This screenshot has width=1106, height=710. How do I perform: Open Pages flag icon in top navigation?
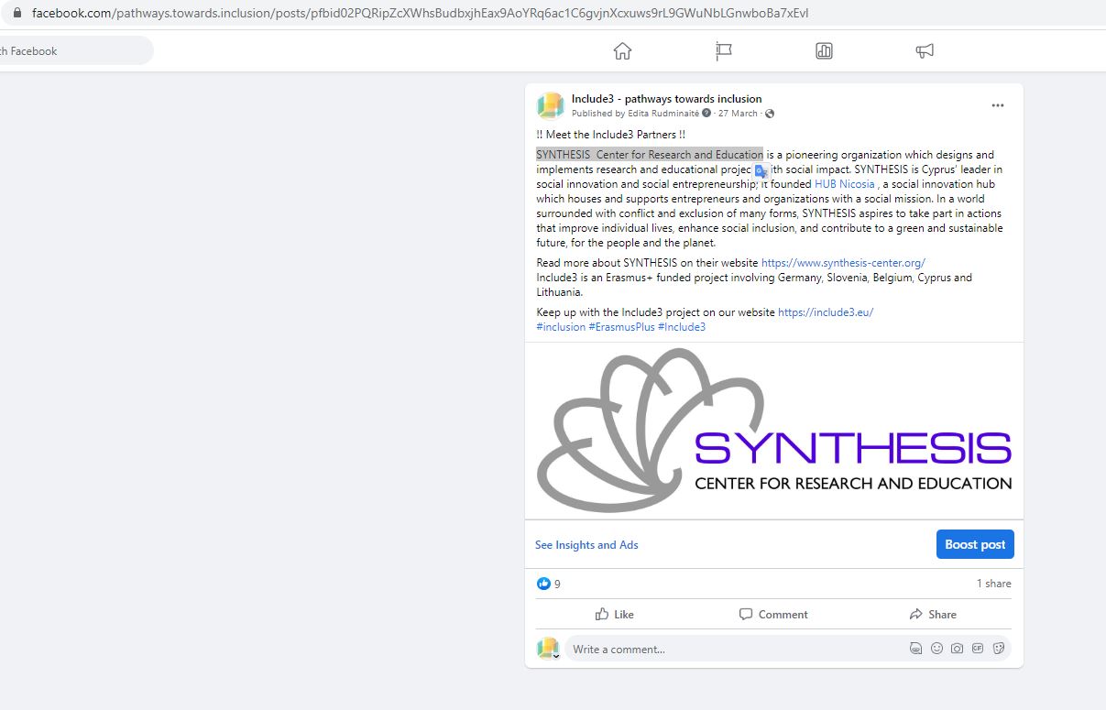click(724, 51)
